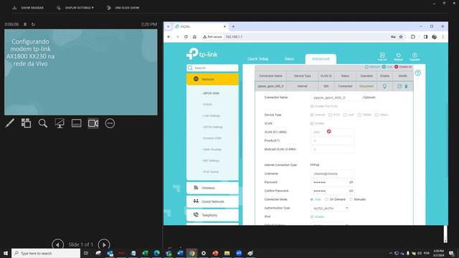Click the edit icon in Modify column

(399, 86)
